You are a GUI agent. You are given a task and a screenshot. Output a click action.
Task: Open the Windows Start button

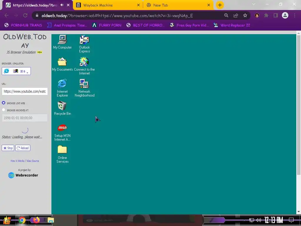pos(7,220)
